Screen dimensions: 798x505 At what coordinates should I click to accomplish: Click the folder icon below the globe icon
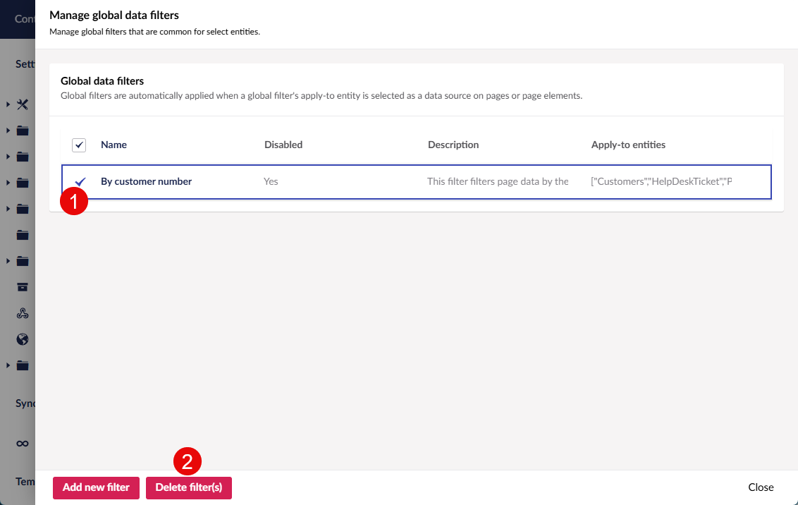tap(23, 365)
